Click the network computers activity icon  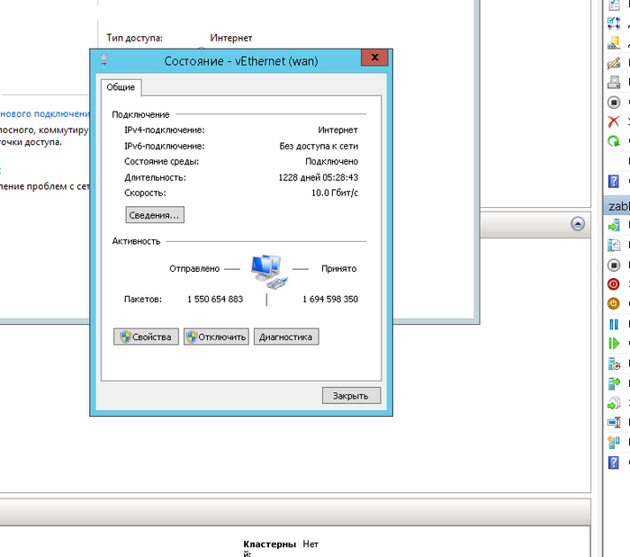(x=269, y=272)
